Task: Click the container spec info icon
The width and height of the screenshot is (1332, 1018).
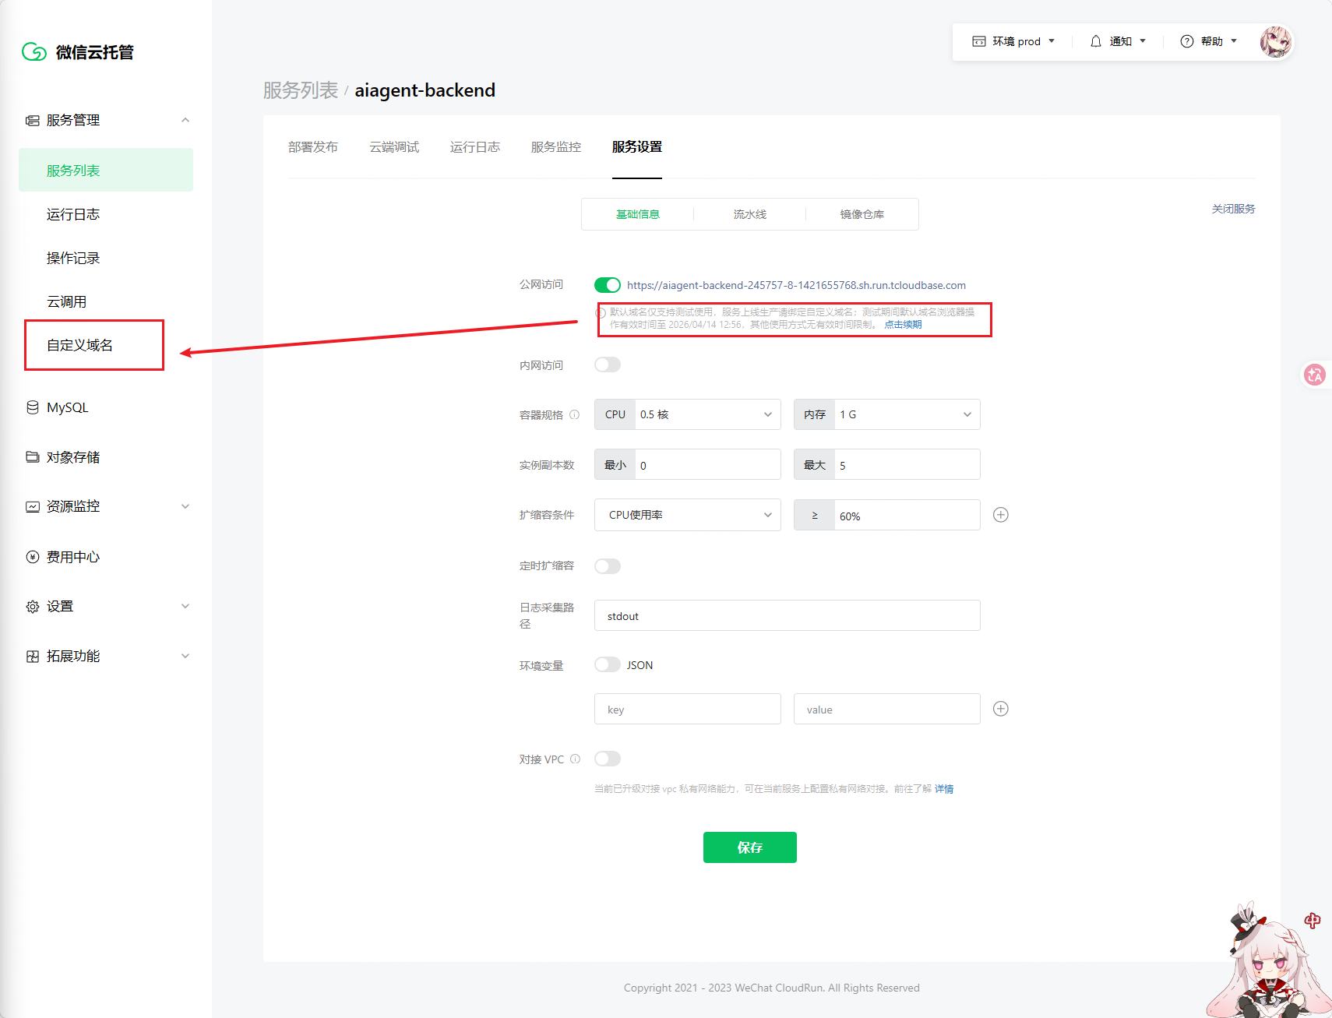Action: pyautogui.click(x=575, y=415)
